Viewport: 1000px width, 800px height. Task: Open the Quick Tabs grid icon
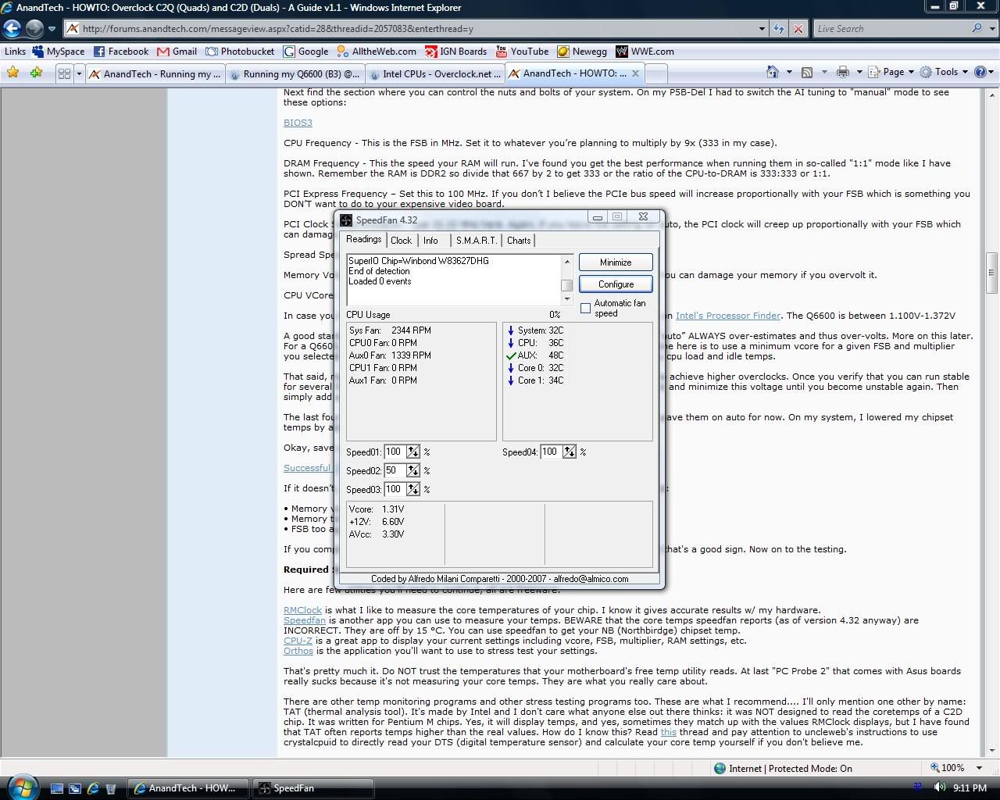click(x=64, y=73)
